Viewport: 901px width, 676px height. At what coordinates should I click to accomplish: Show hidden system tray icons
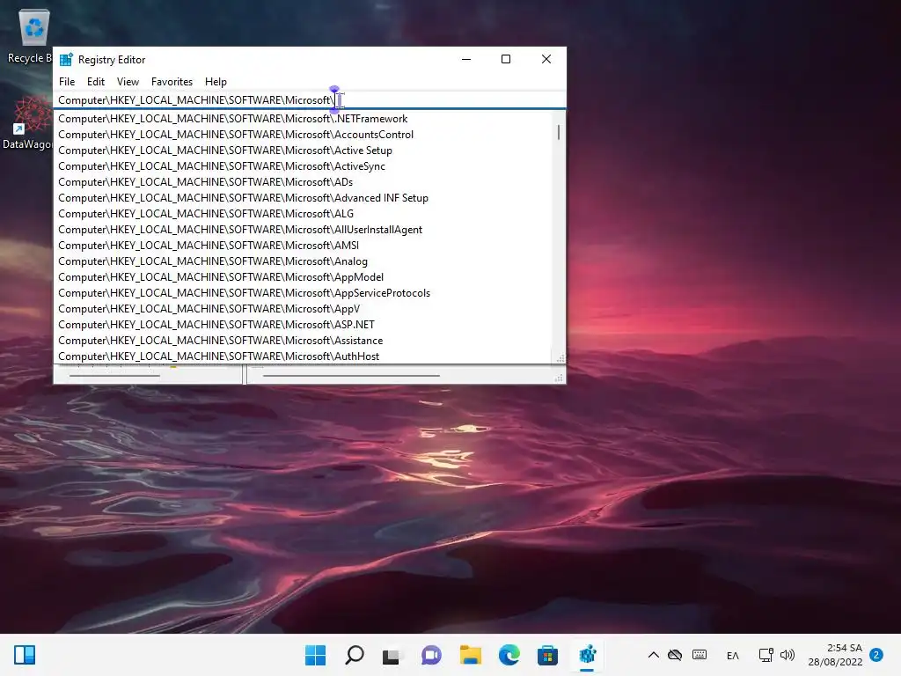[654, 655]
